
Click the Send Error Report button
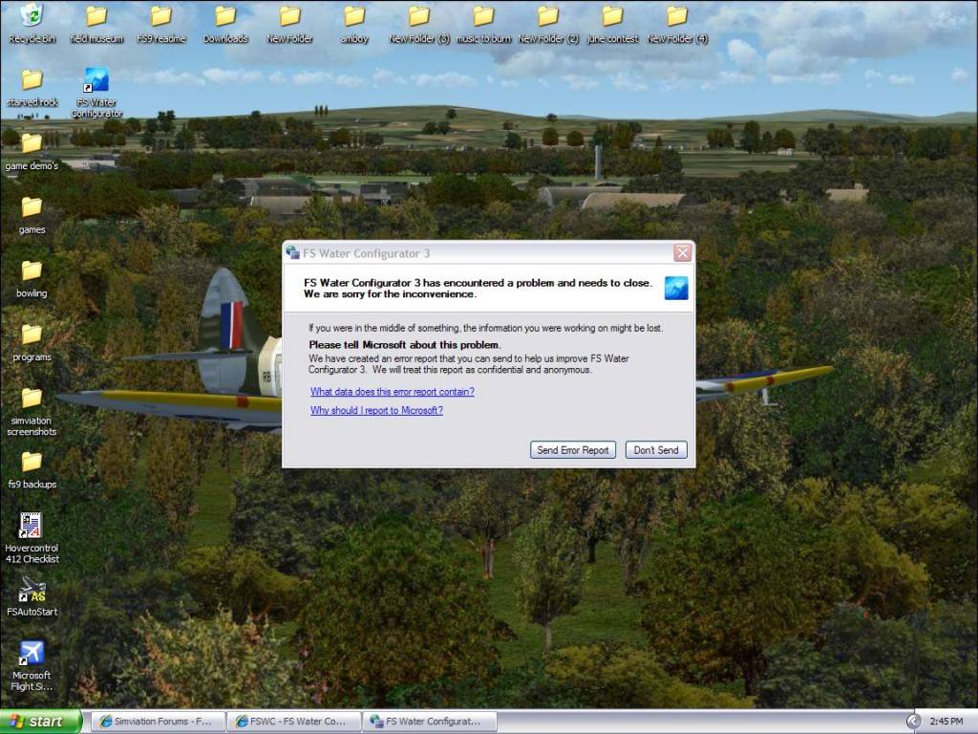573,450
